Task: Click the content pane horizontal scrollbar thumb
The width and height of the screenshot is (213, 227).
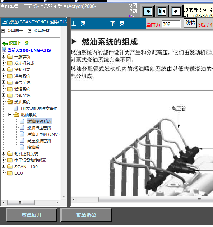Action: pos(156,199)
